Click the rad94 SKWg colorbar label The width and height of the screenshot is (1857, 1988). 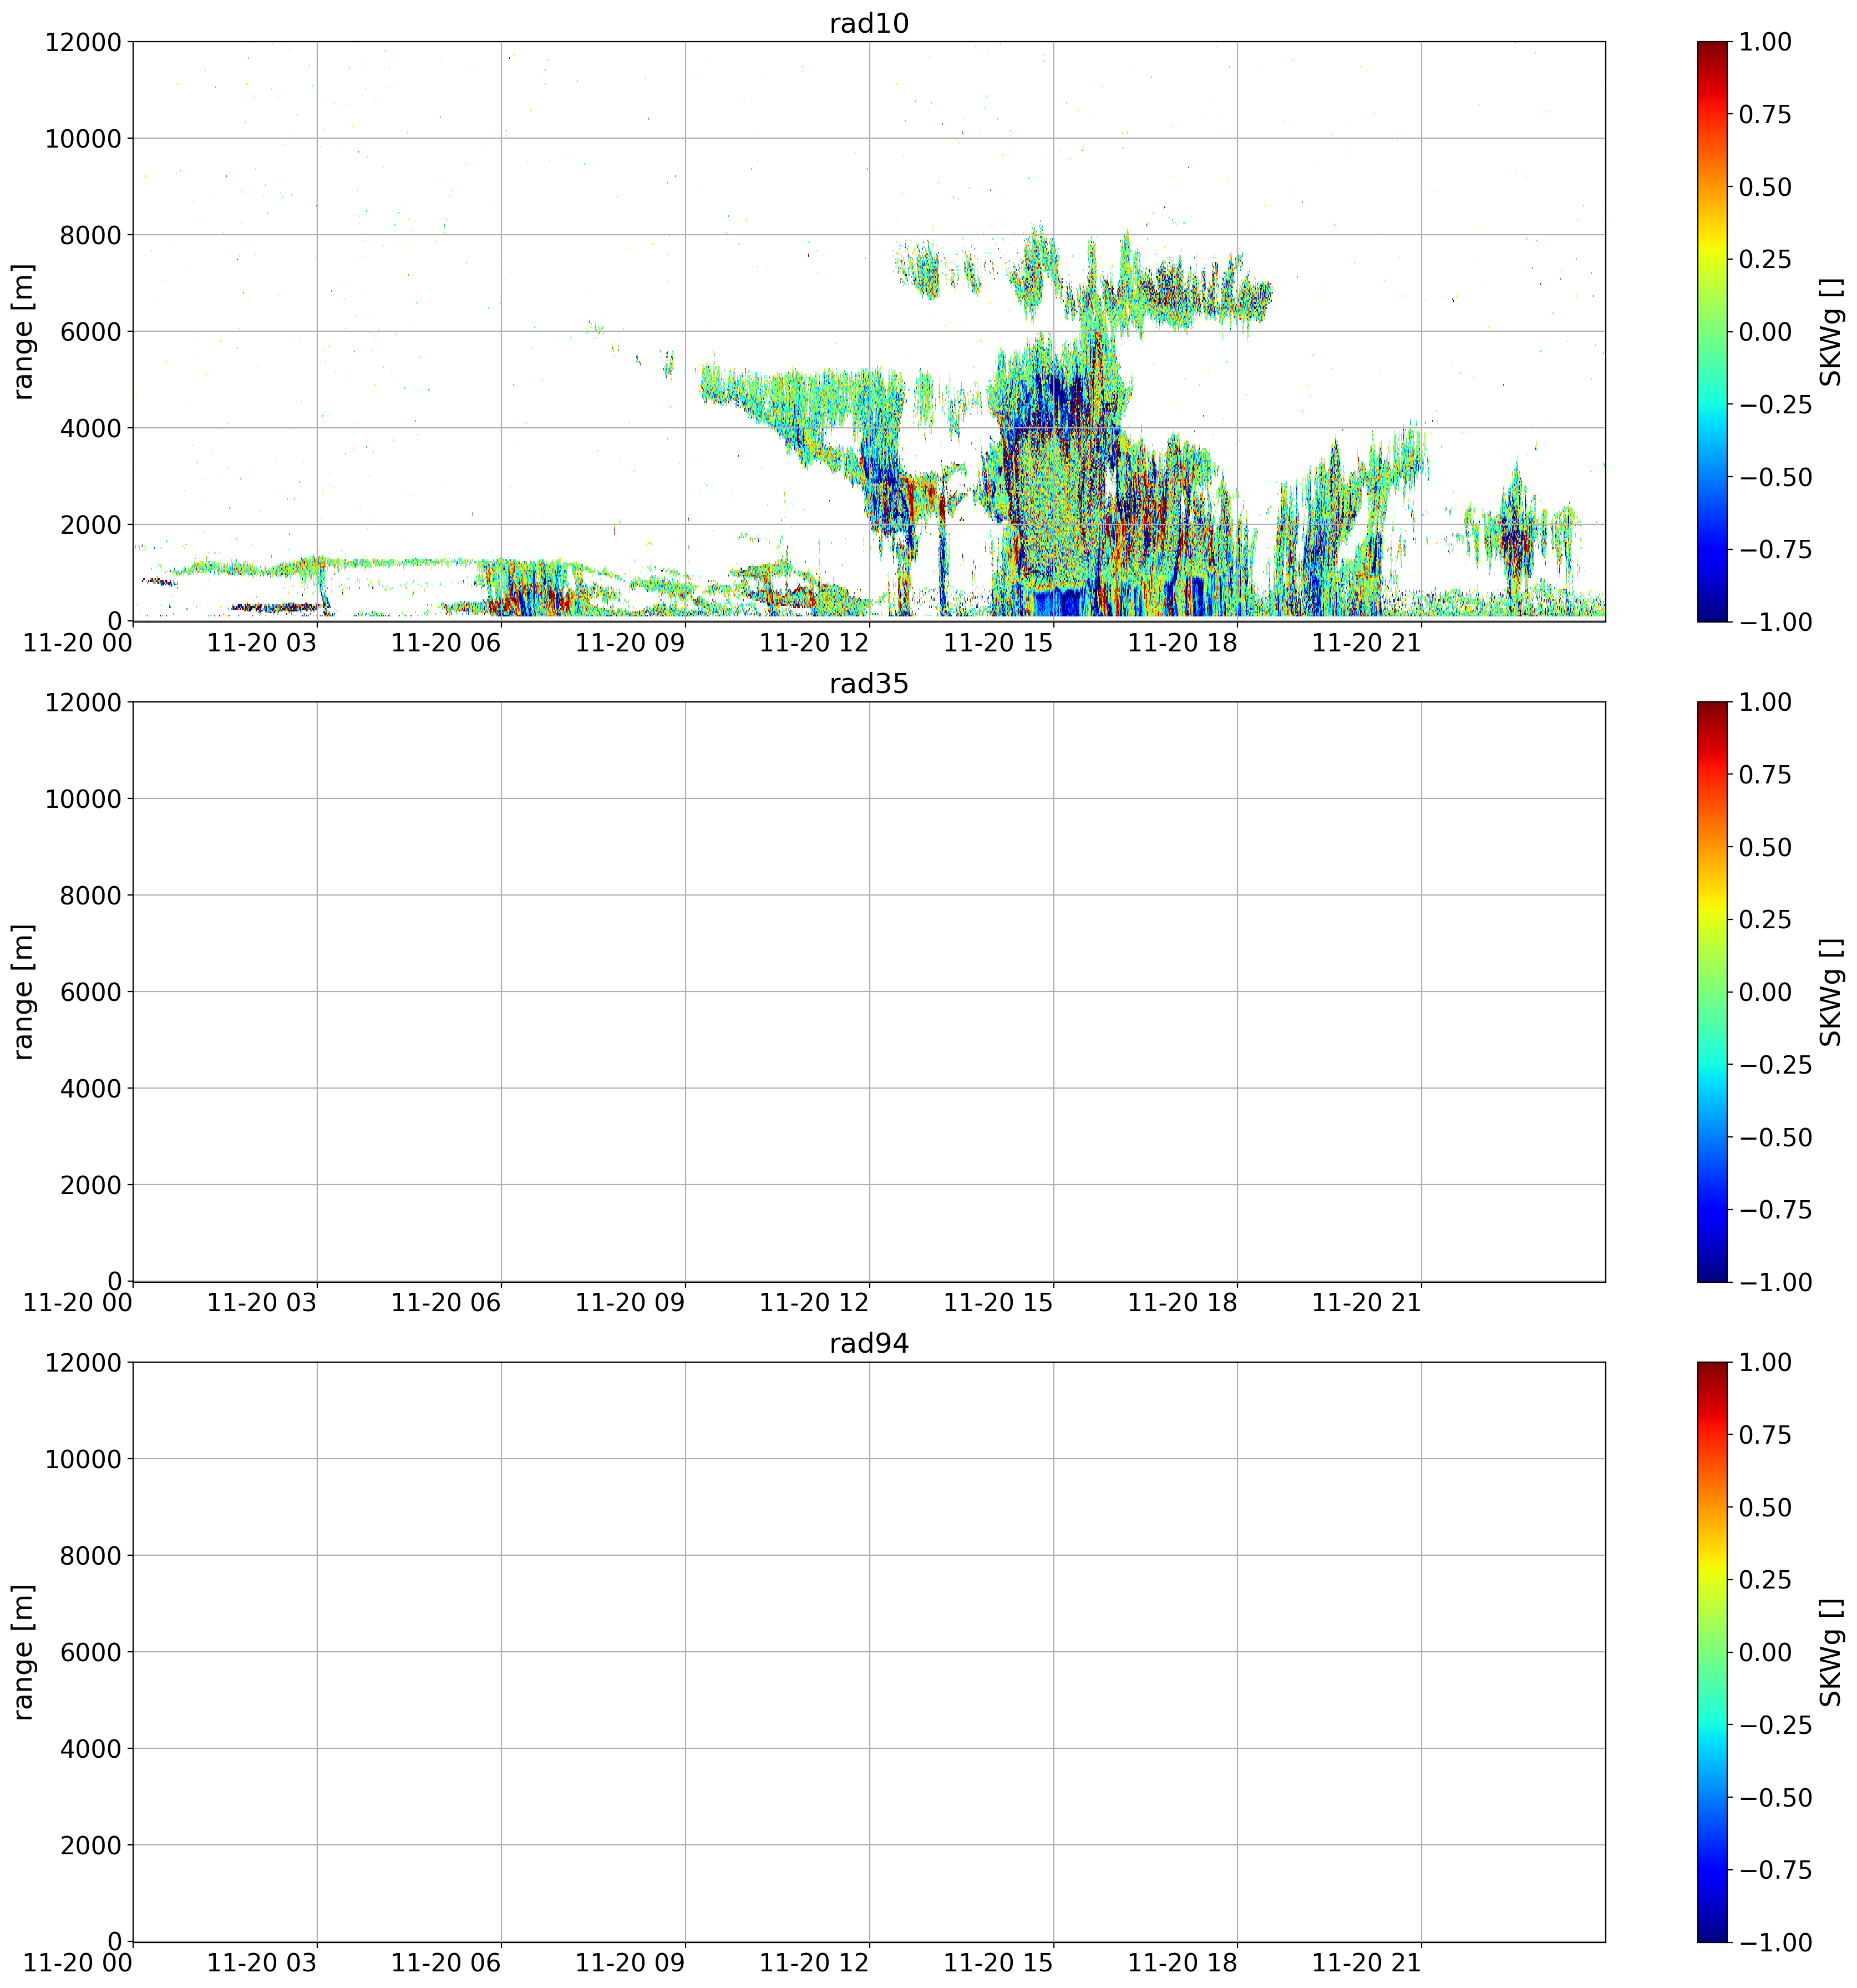1829,1652
